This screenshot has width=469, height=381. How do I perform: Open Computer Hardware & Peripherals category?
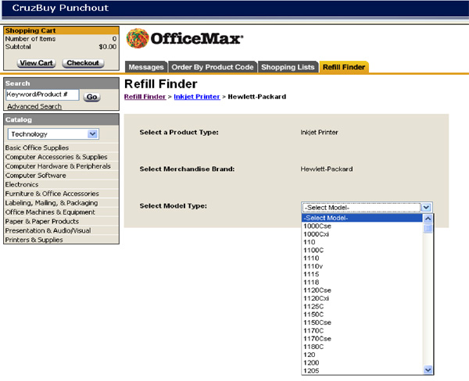pos(58,166)
